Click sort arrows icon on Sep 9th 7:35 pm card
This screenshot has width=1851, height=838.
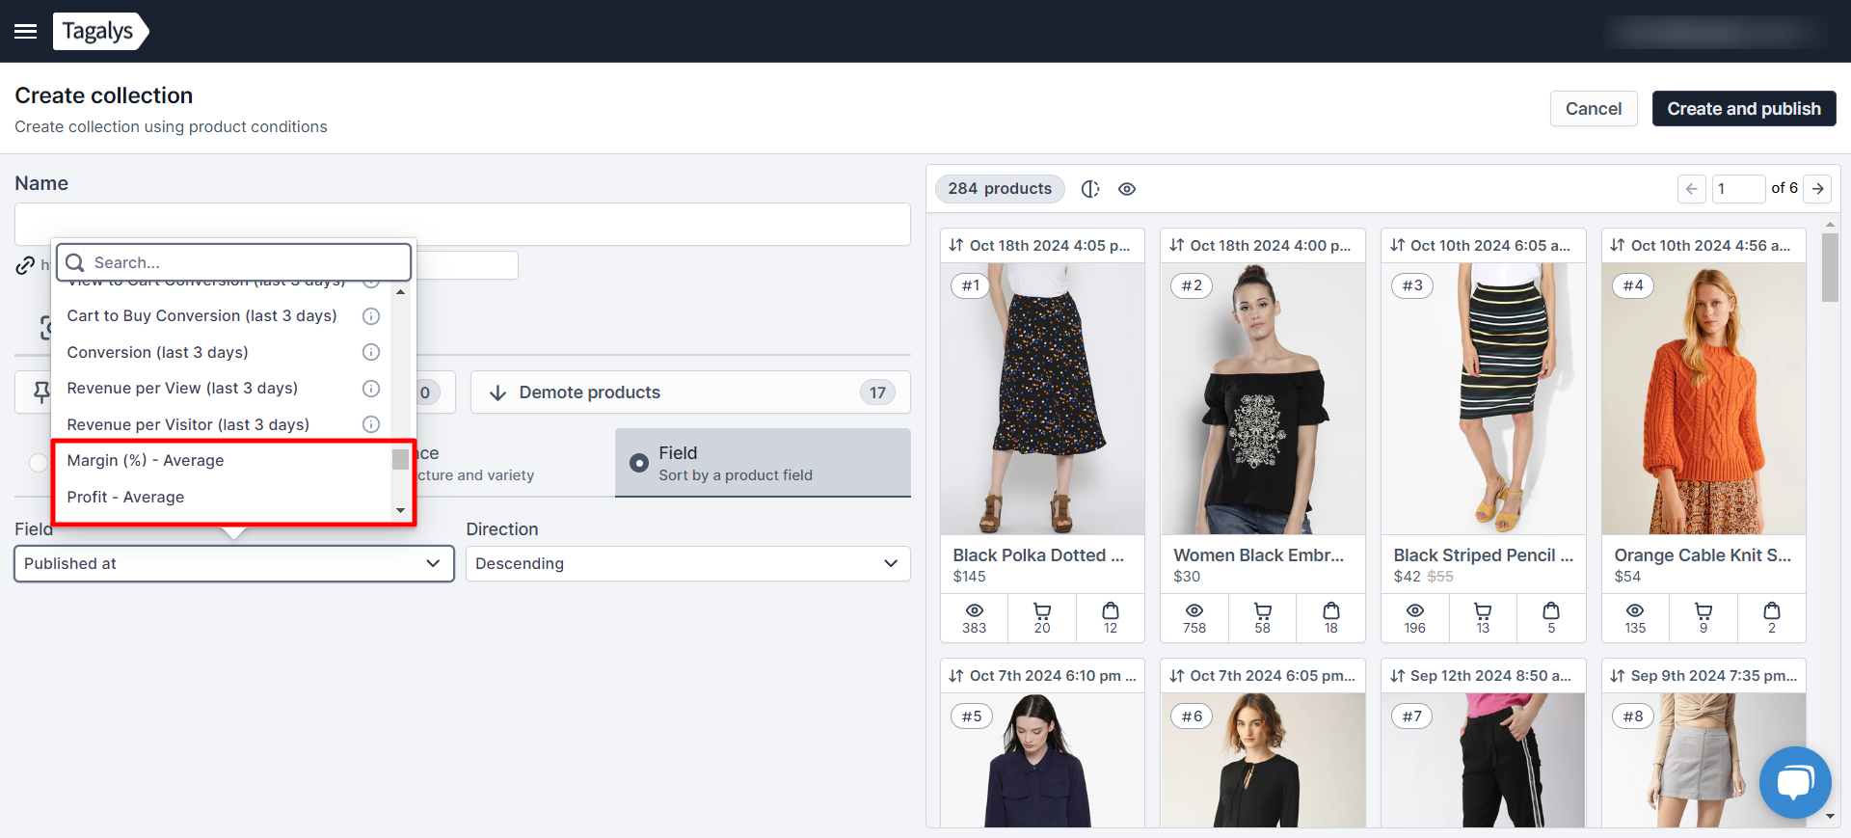[x=1618, y=676]
